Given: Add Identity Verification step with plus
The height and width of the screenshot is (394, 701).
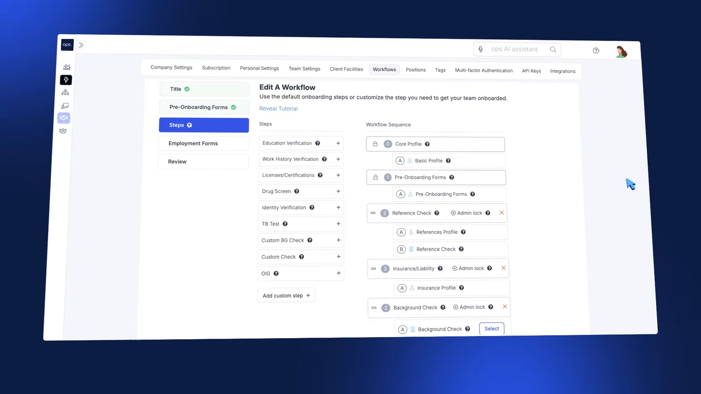Looking at the screenshot, I should [x=338, y=207].
